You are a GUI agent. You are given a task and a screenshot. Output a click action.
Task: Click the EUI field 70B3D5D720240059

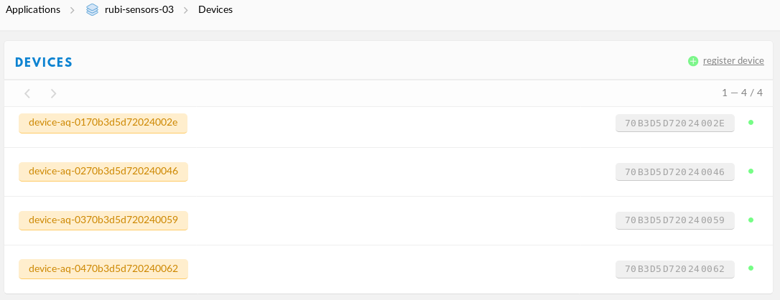(675, 220)
